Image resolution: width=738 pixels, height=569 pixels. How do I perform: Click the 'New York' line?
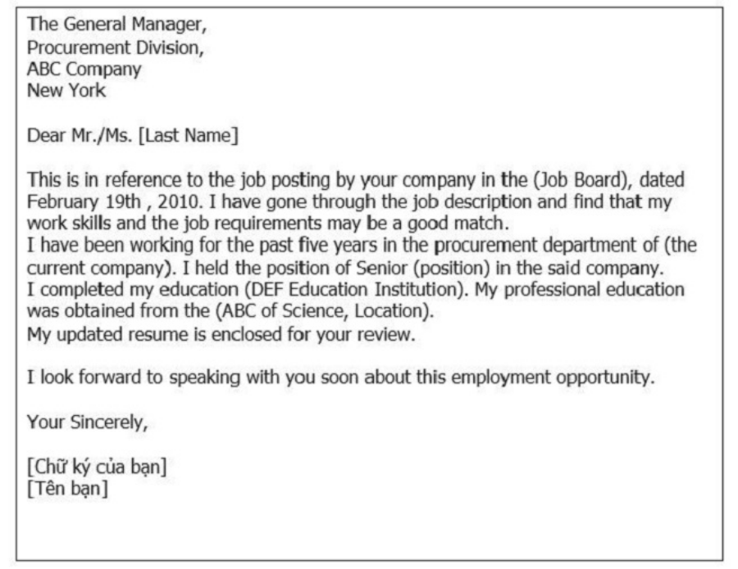pos(66,90)
